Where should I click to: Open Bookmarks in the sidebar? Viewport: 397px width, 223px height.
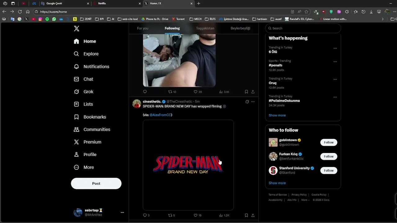tap(90, 117)
